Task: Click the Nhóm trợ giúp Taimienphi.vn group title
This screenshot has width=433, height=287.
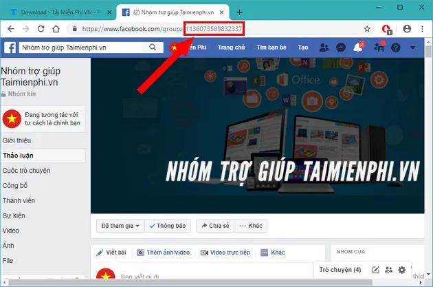Action: click(31, 76)
